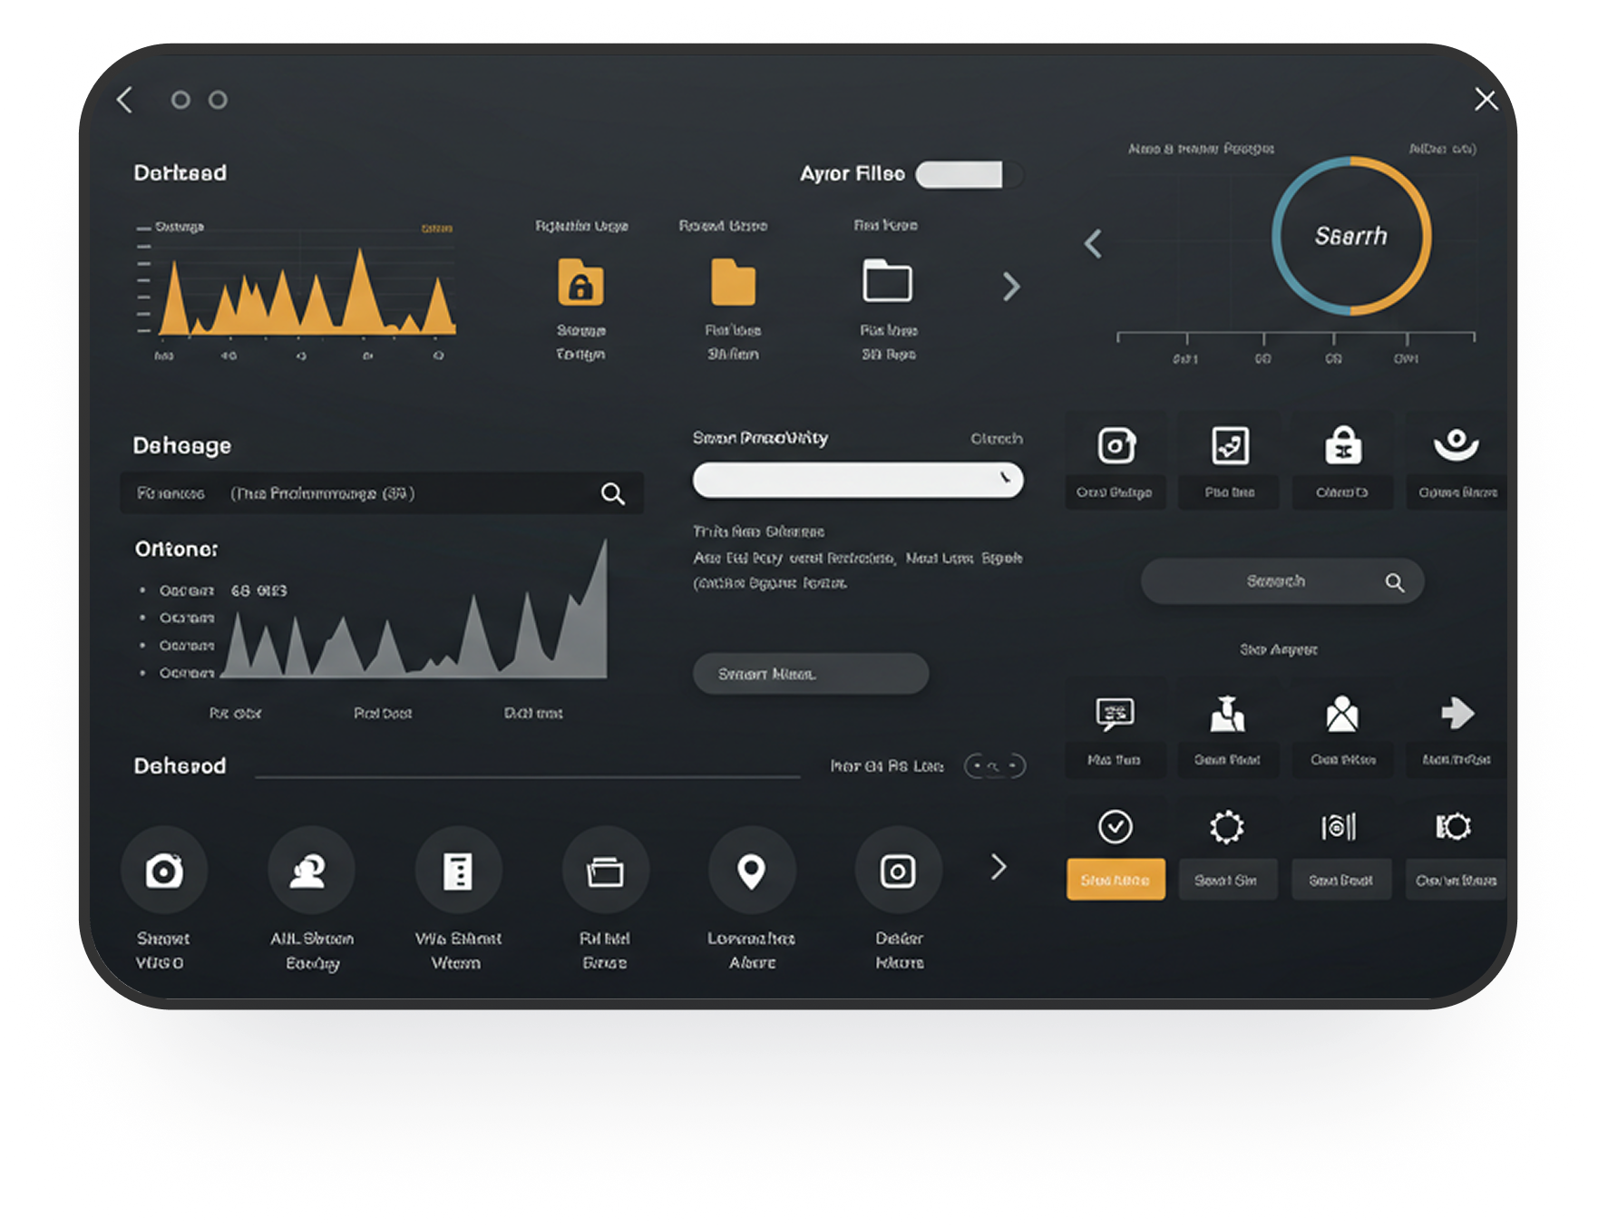The height and width of the screenshot is (1227, 1598).
Task: Click the circled checkmark above the orange button
Action: click(x=1115, y=826)
